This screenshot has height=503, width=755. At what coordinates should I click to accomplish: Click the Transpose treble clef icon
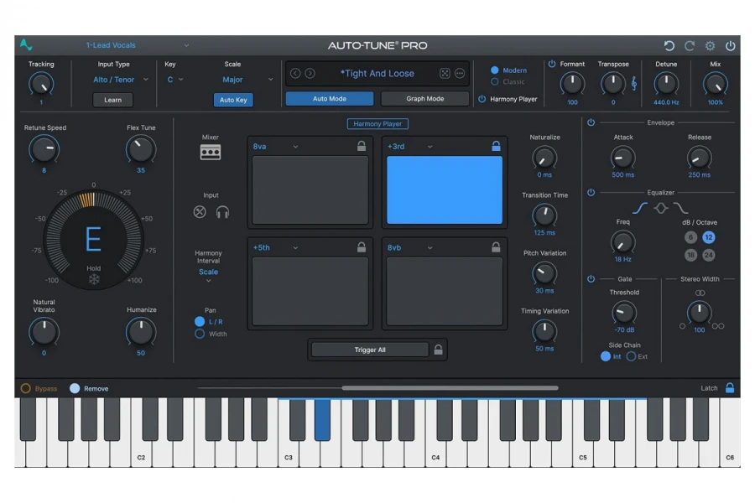click(634, 84)
